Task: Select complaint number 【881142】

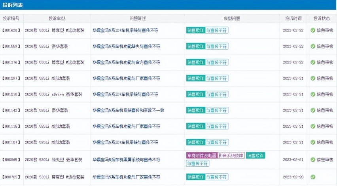Action: pyautogui.click(x=11, y=110)
